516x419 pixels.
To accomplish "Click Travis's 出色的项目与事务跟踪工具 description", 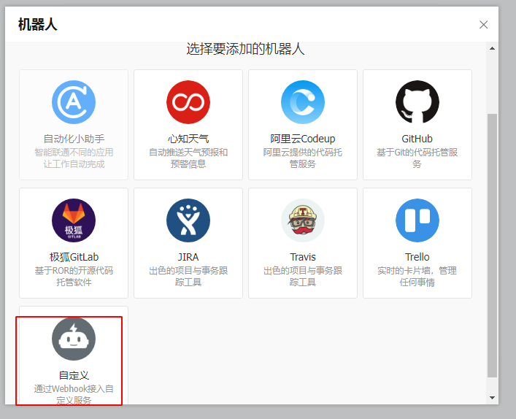I will [303, 276].
